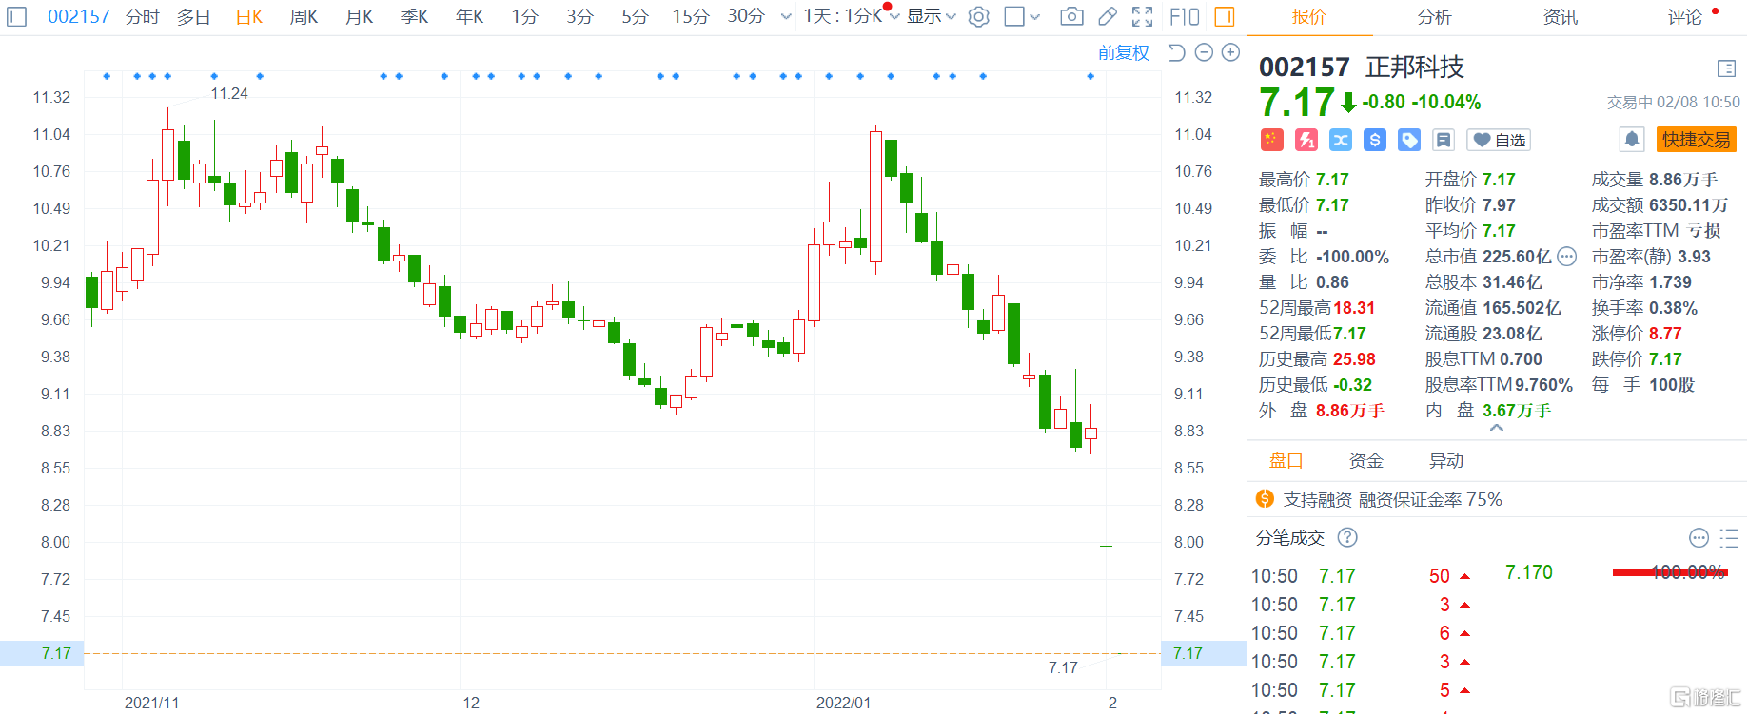The image size is (1748, 714).
Task: Open the 显示 display dropdown
Action: coord(930,16)
